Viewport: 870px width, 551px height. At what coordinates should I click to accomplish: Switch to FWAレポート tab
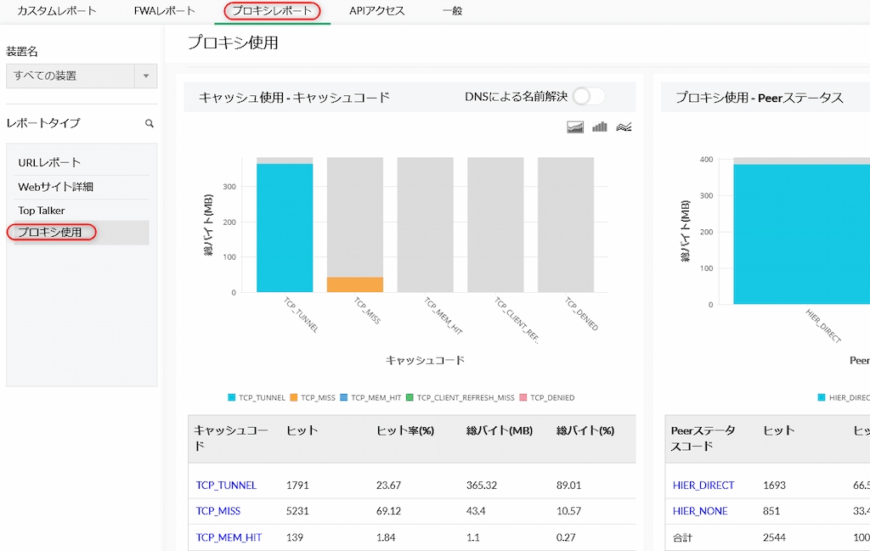tap(164, 10)
